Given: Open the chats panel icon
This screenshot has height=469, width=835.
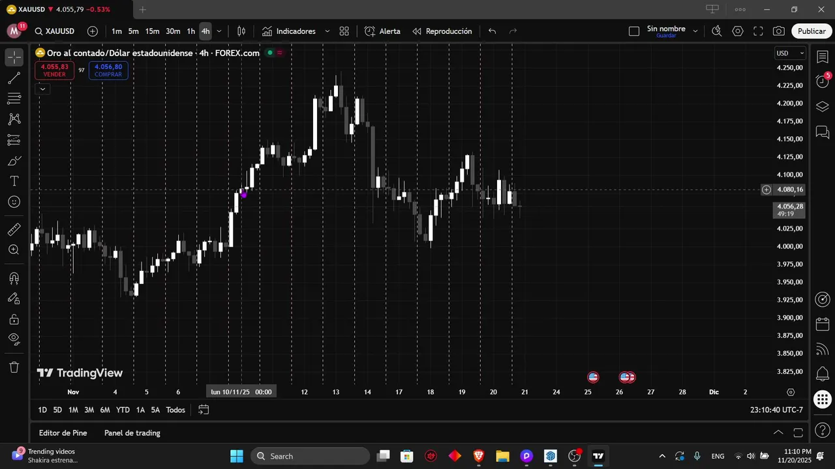Looking at the screenshot, I should coord(823,132).
